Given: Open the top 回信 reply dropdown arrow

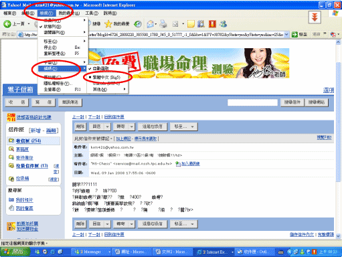Looking at the screenshot, I should click(107, 126).
